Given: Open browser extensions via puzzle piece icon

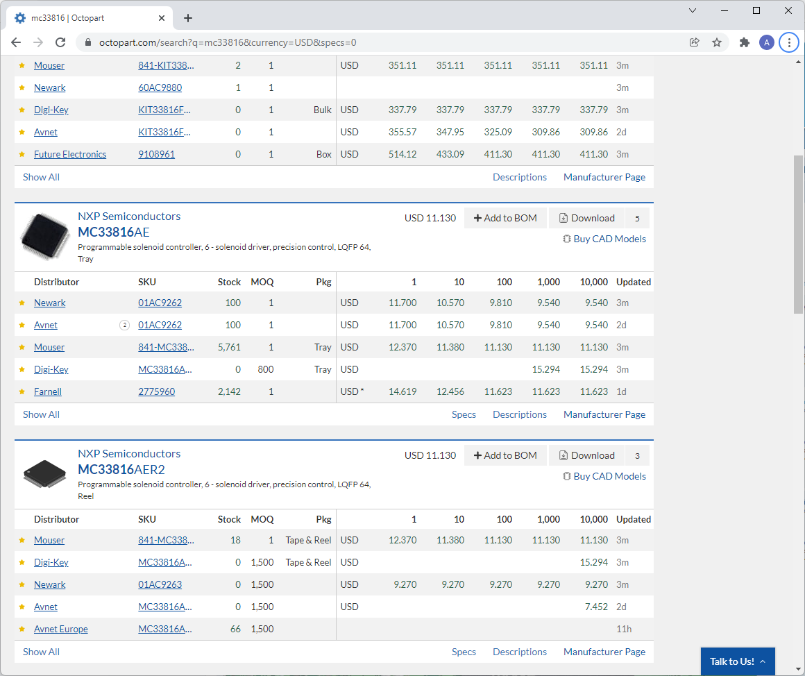Looking at the screenshot, I should [x=744, y=42].
